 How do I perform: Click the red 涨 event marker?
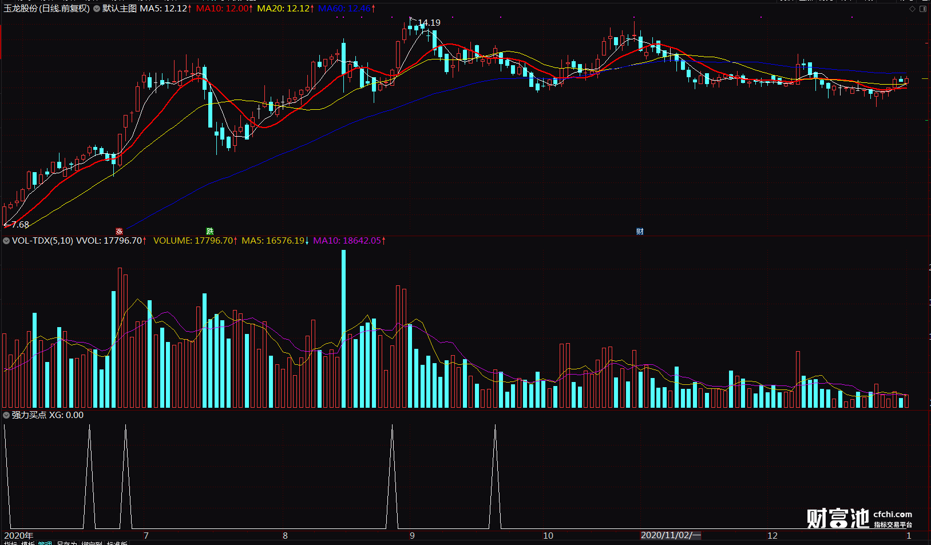pyautogui.click(x=119, y=232)
